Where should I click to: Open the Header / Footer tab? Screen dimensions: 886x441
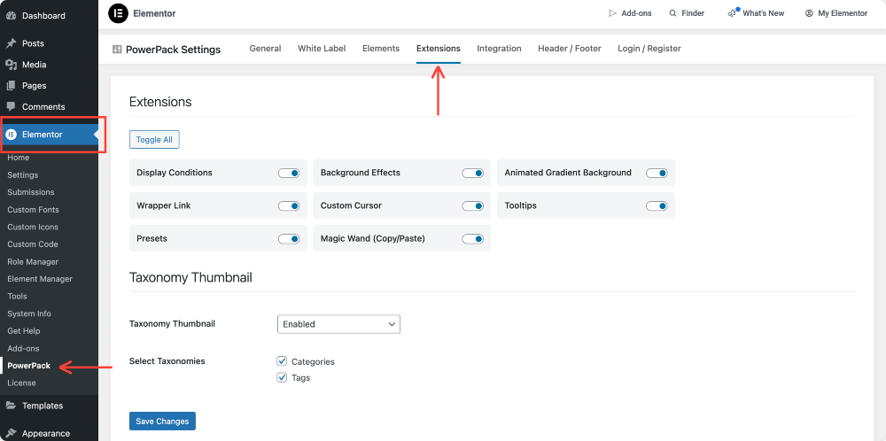click(x=570, y=49)
